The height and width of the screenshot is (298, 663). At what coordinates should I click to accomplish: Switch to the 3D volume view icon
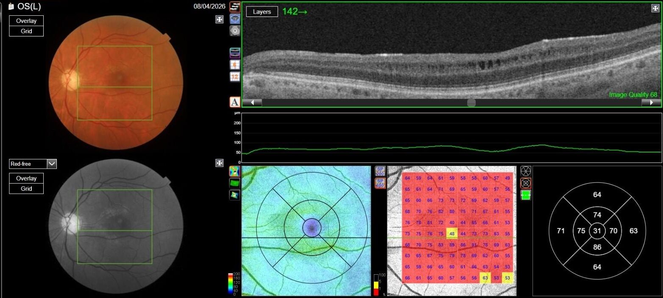235,19
